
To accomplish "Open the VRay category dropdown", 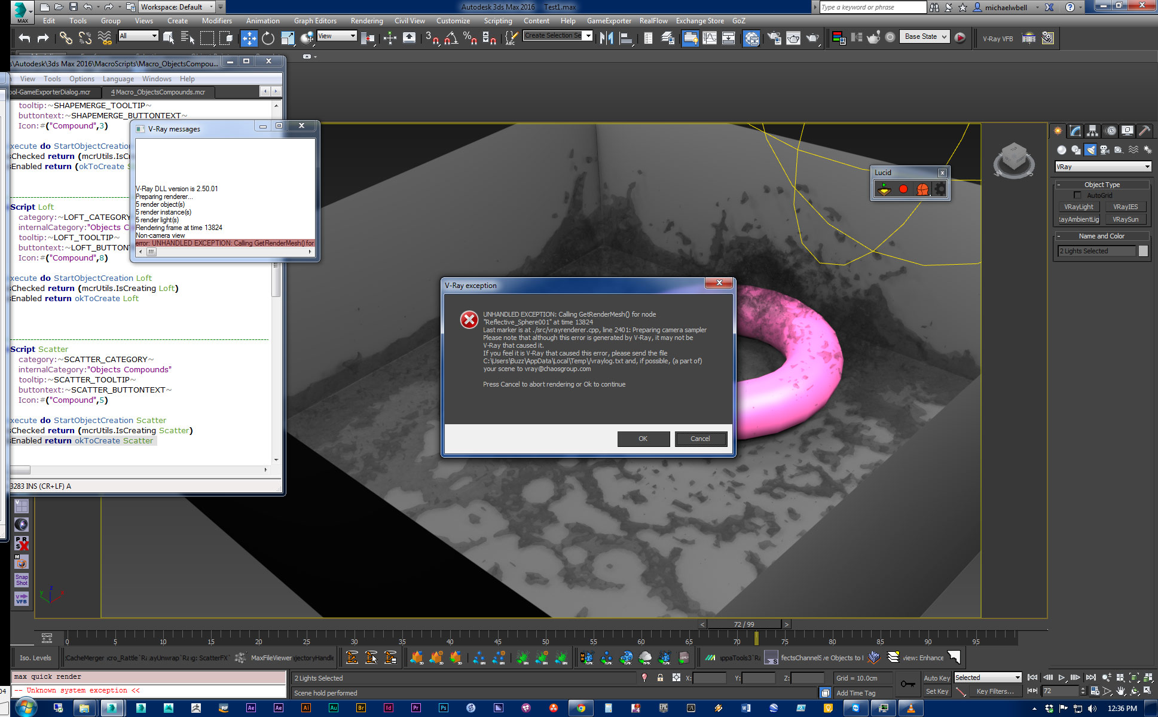I will [x=1103, y=167].
